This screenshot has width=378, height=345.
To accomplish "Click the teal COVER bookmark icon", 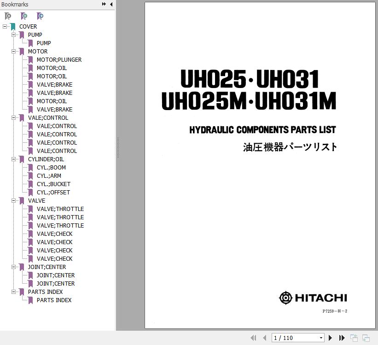I will [x=13, y=27].
